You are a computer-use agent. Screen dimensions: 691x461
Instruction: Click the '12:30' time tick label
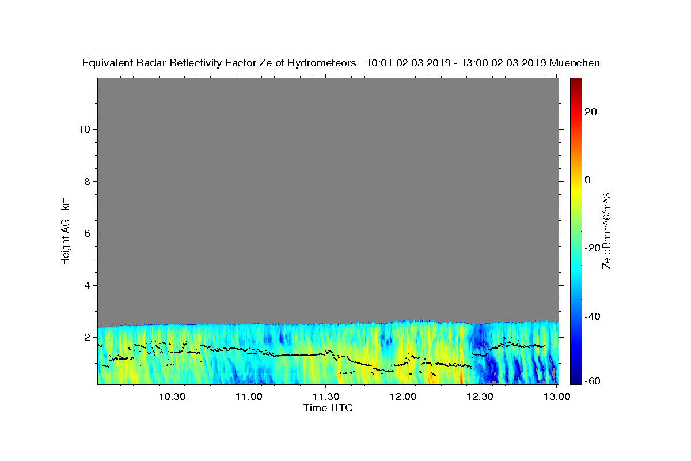[x=480, y=396]
